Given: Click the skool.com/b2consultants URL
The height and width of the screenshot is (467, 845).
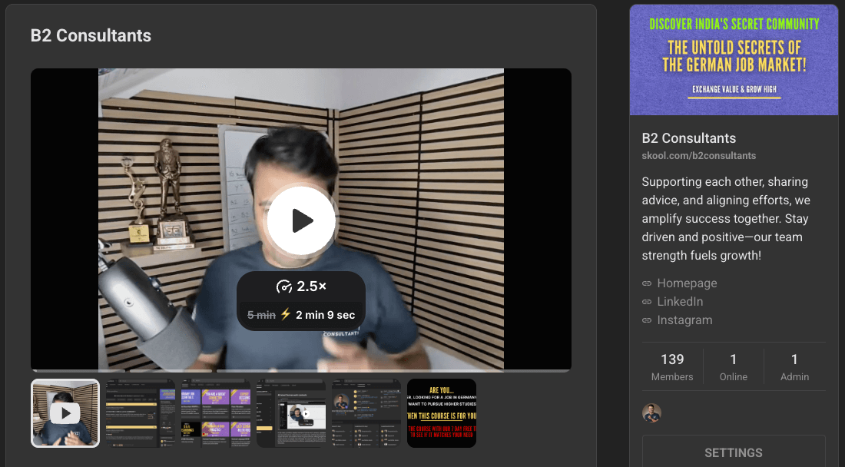Looking at the screenshot, I should coord(698,156).
